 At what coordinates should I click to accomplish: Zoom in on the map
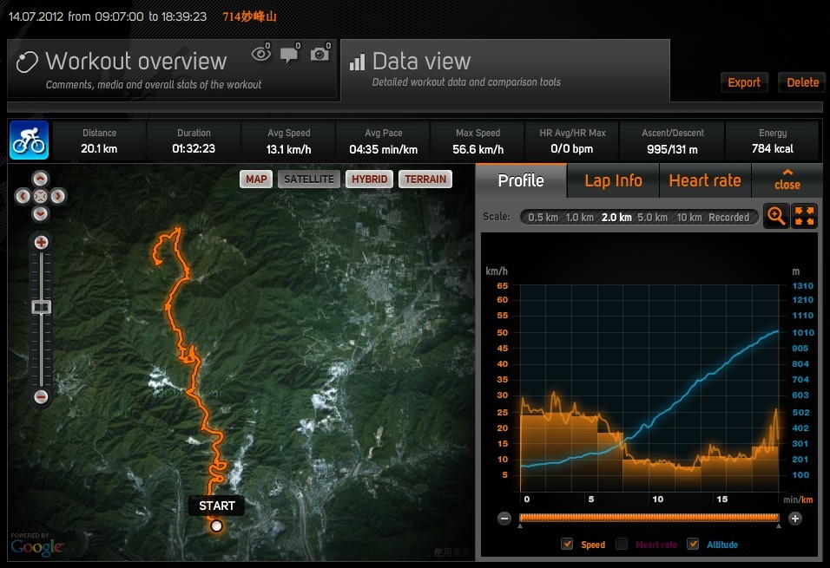41,242
